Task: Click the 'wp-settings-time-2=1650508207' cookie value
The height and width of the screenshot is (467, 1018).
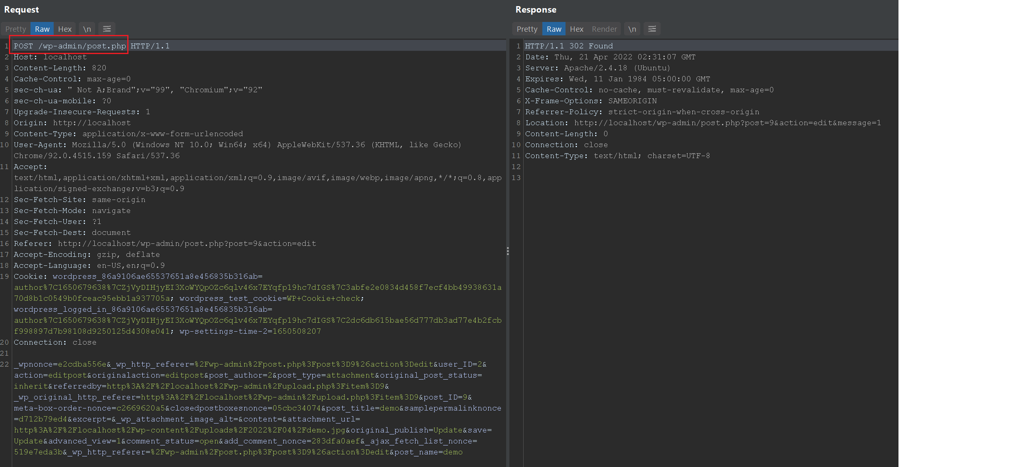Action: (x=250, y=331)
